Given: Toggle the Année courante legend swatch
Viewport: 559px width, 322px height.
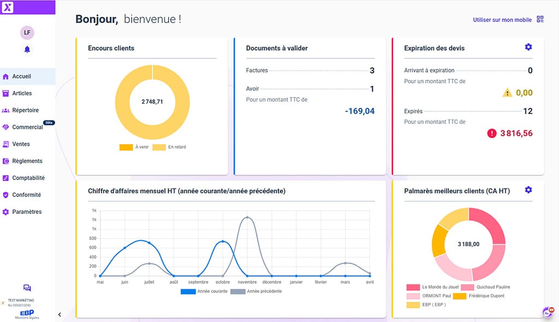Looking at the screenshot, I should coord(188,291).
